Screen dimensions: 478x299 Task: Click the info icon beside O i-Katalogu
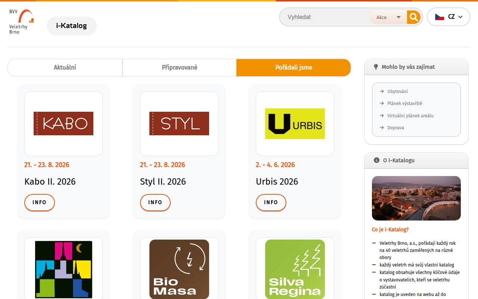click(376, 160)
